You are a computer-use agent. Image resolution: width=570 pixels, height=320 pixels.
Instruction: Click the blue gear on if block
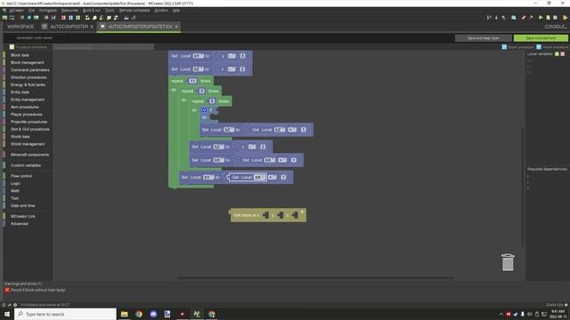204,110
